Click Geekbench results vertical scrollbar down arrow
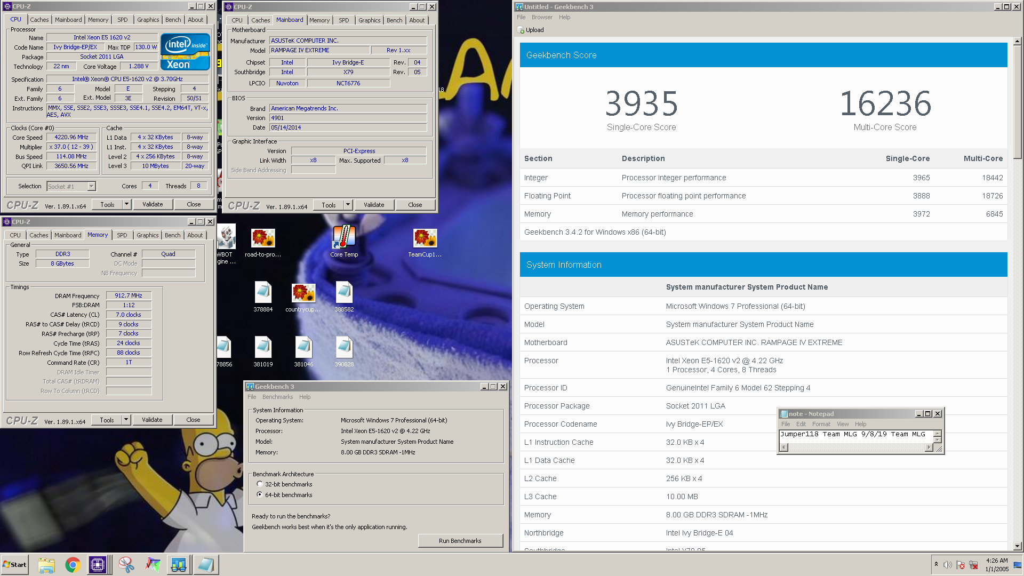This screenshot has height=576, width=1024. [x=1017, y=546]
